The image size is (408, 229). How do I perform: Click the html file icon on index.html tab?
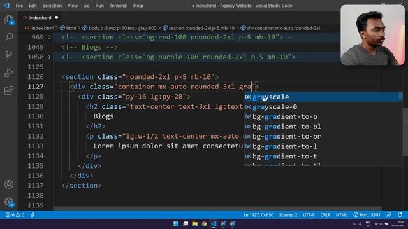click(25, 18)
